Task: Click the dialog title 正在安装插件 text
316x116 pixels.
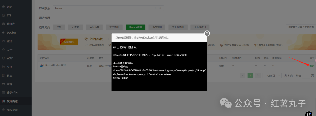Action: 142,38
